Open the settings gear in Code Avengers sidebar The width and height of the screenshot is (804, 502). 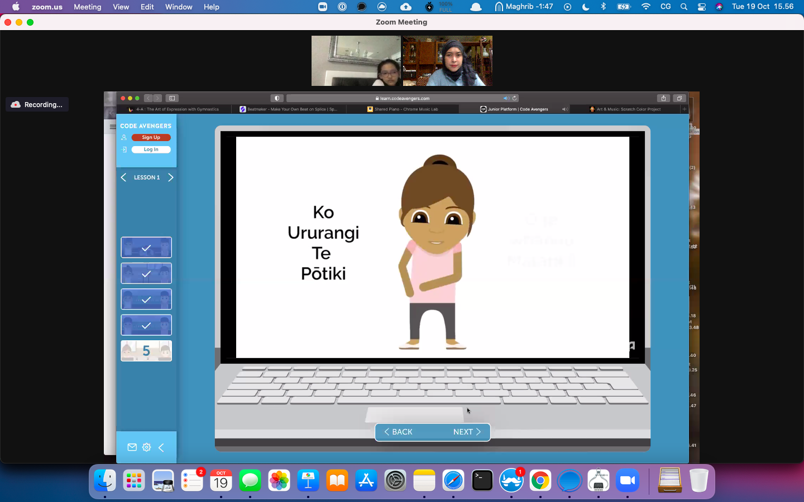[x=146, y=447]
